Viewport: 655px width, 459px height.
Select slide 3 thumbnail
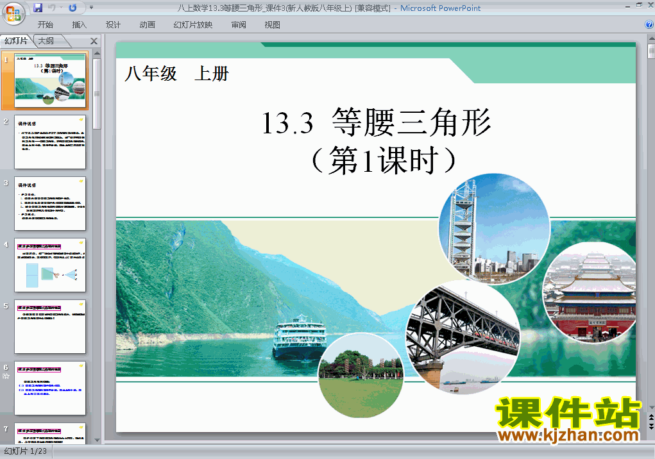coord(50,204)
